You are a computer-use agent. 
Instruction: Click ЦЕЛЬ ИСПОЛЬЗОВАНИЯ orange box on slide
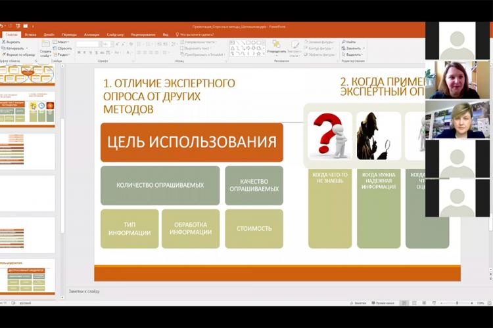tap(192, 142)
